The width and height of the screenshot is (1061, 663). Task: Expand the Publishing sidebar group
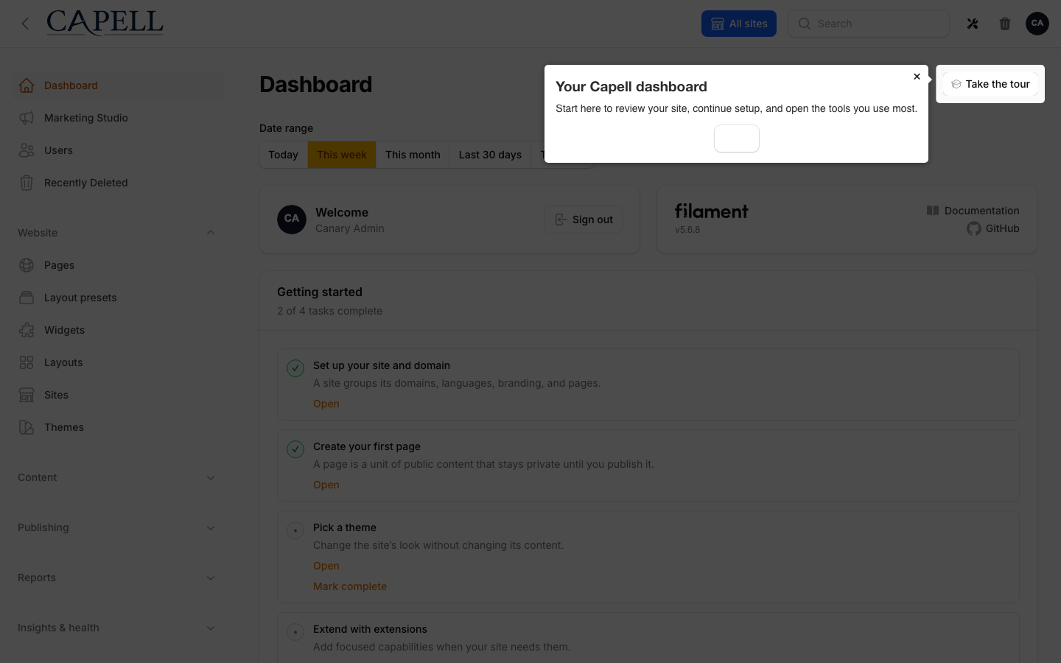click(118, 527)
